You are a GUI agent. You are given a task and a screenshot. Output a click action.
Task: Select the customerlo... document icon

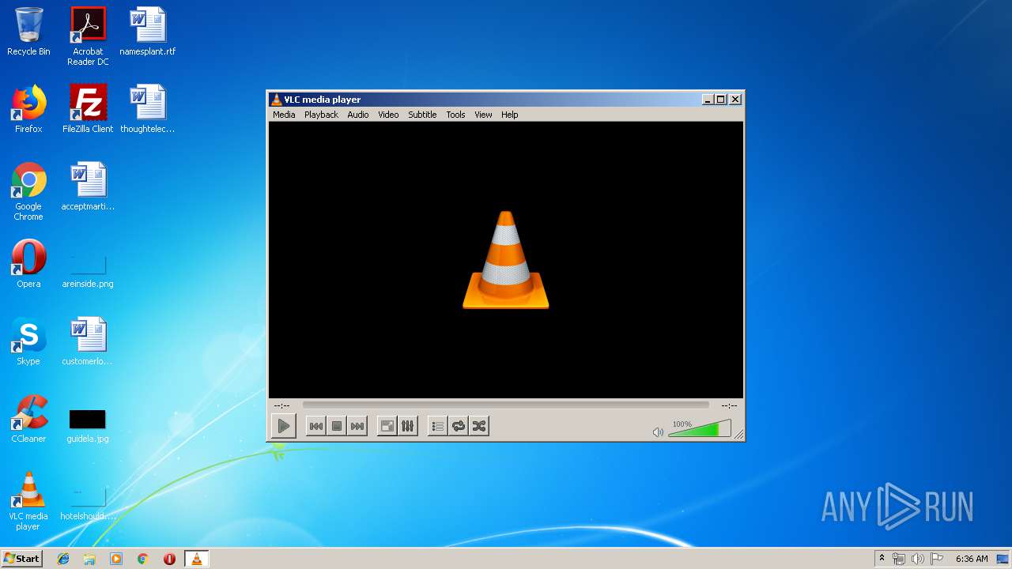point(88,341)
